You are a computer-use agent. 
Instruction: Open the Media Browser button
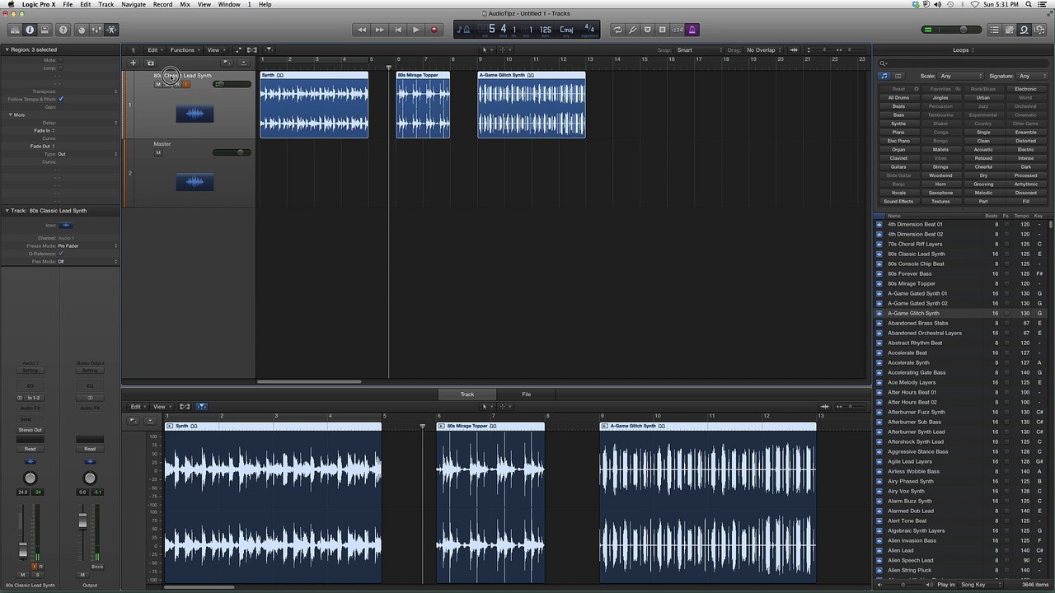coord(1039,30)
